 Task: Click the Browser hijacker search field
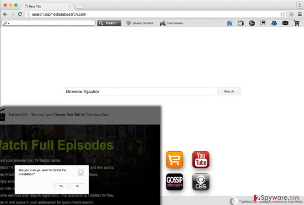(x=139, y=91)
